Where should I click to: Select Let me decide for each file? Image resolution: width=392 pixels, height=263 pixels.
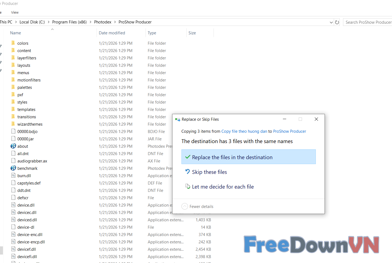click(223, 187)
